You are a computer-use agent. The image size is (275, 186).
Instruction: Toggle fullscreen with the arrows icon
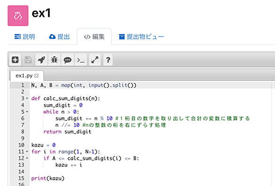[x=95, y=60]
